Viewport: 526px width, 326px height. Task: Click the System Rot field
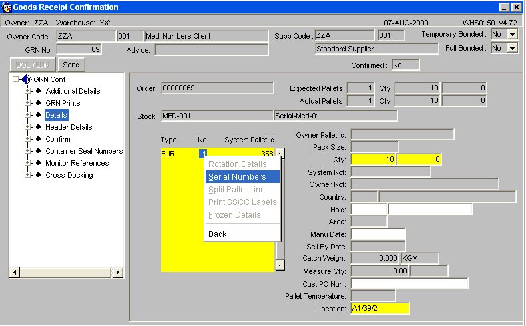(391, 172)
